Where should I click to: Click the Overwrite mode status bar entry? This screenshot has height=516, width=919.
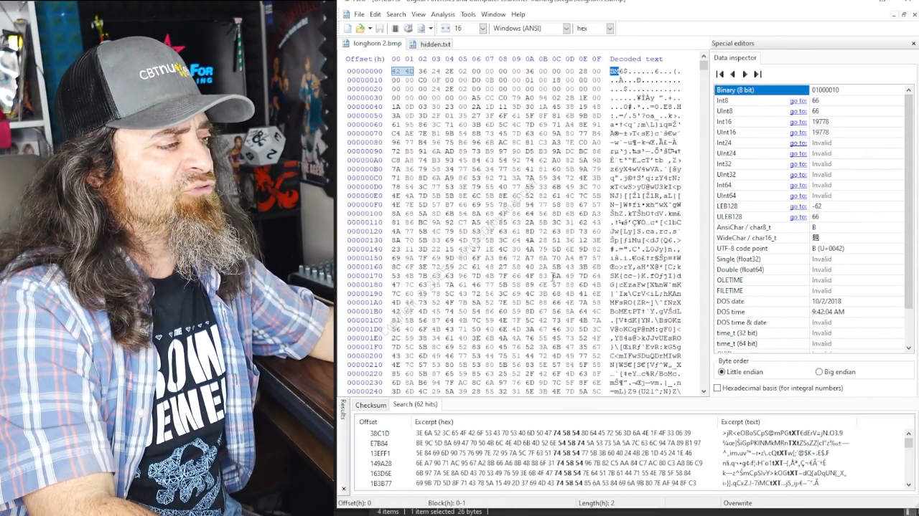point(737,503)
